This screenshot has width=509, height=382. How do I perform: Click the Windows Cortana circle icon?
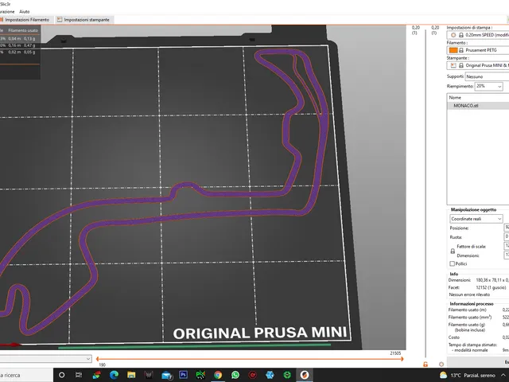coord(61,375)
